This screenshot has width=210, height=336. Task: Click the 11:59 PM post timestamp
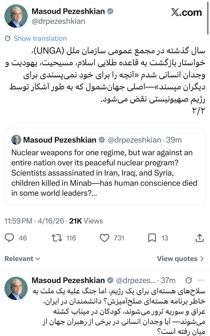tap(18, 221)
